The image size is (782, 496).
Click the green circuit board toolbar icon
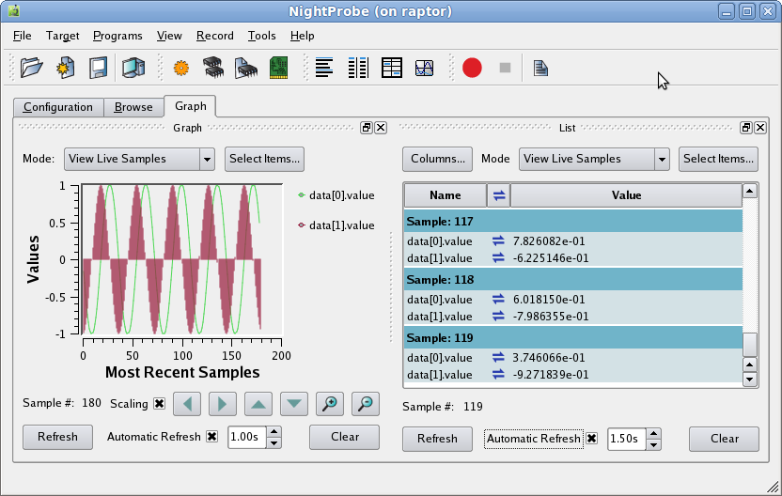(279, 68)
